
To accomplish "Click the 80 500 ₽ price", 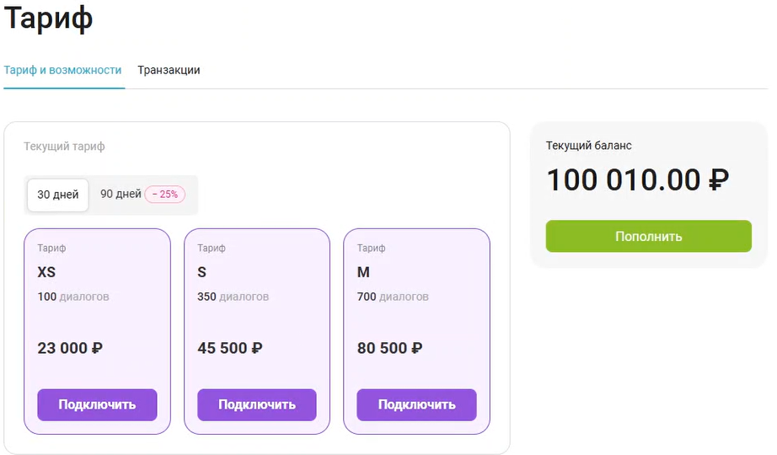I will point(389,348).
